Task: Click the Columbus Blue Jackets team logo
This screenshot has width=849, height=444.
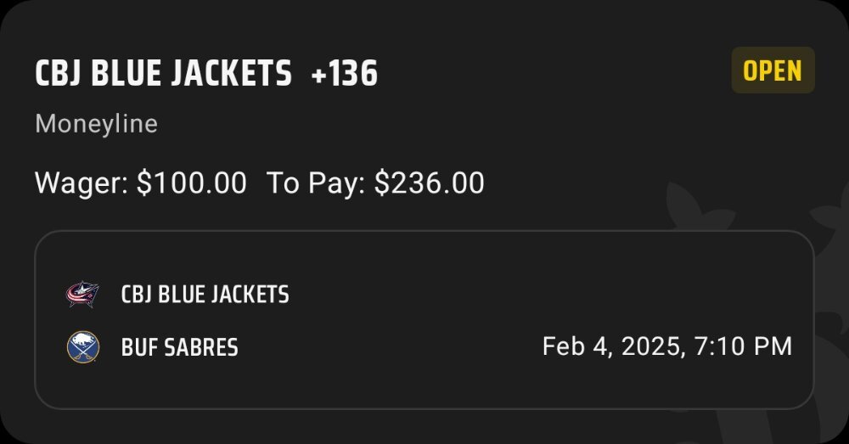Action: tap(82, 295)
